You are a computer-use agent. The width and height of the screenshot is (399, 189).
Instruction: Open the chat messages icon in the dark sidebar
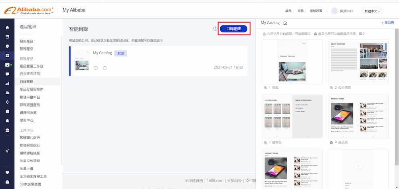click(7, 74)
